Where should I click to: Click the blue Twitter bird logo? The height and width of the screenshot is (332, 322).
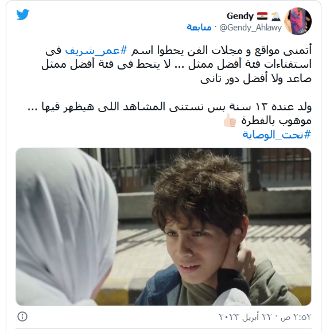[22, 14]
